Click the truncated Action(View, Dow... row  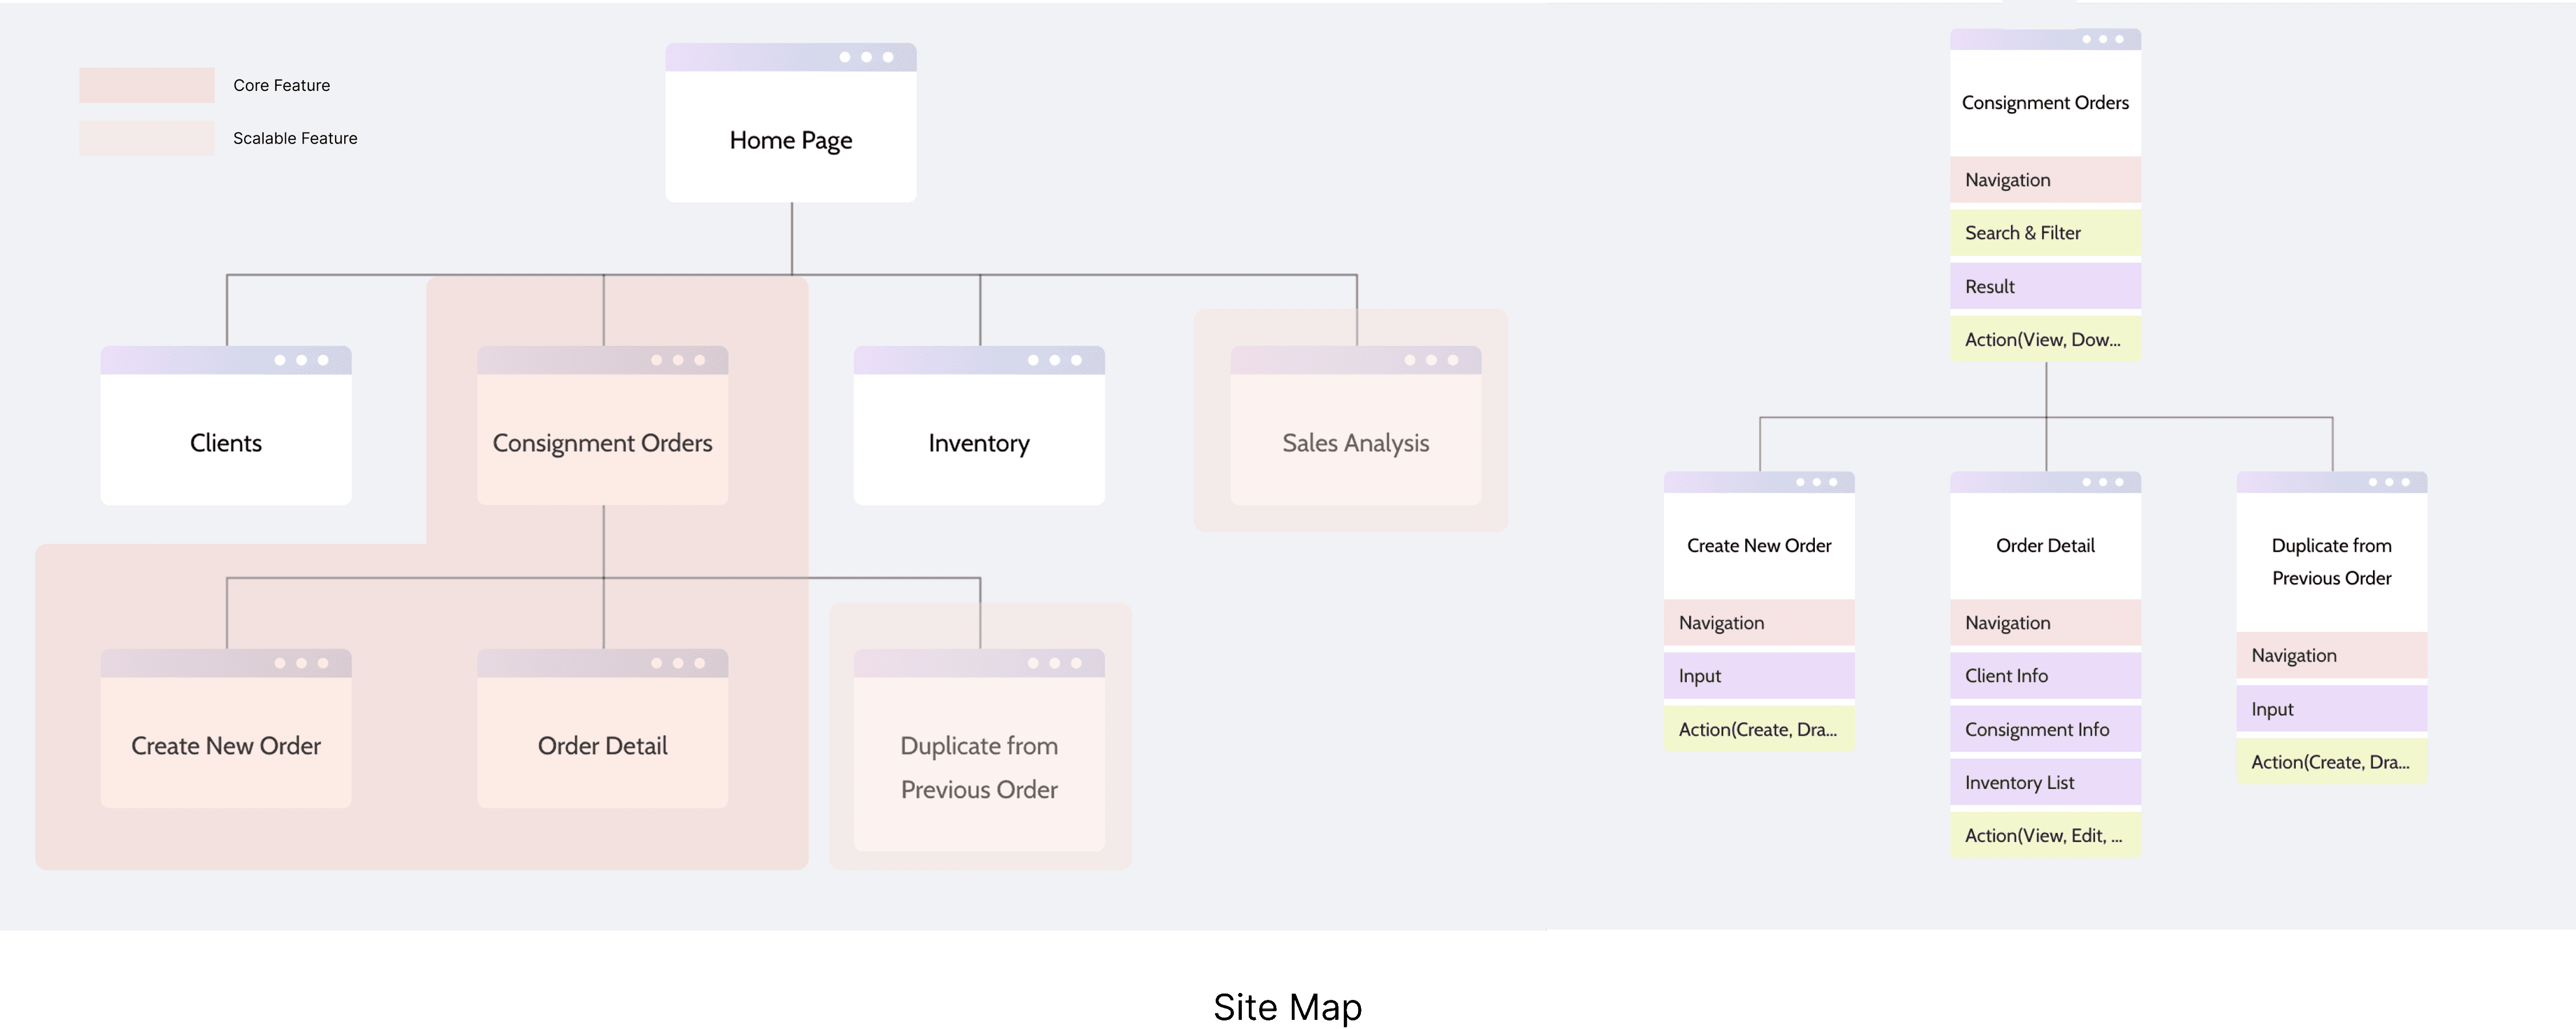tap(2044, 339)
